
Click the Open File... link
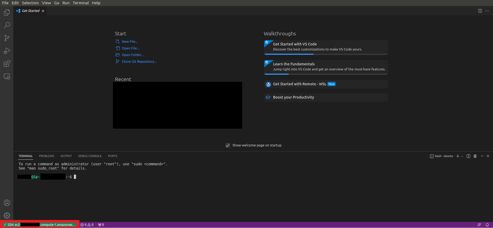click(130, 48)
